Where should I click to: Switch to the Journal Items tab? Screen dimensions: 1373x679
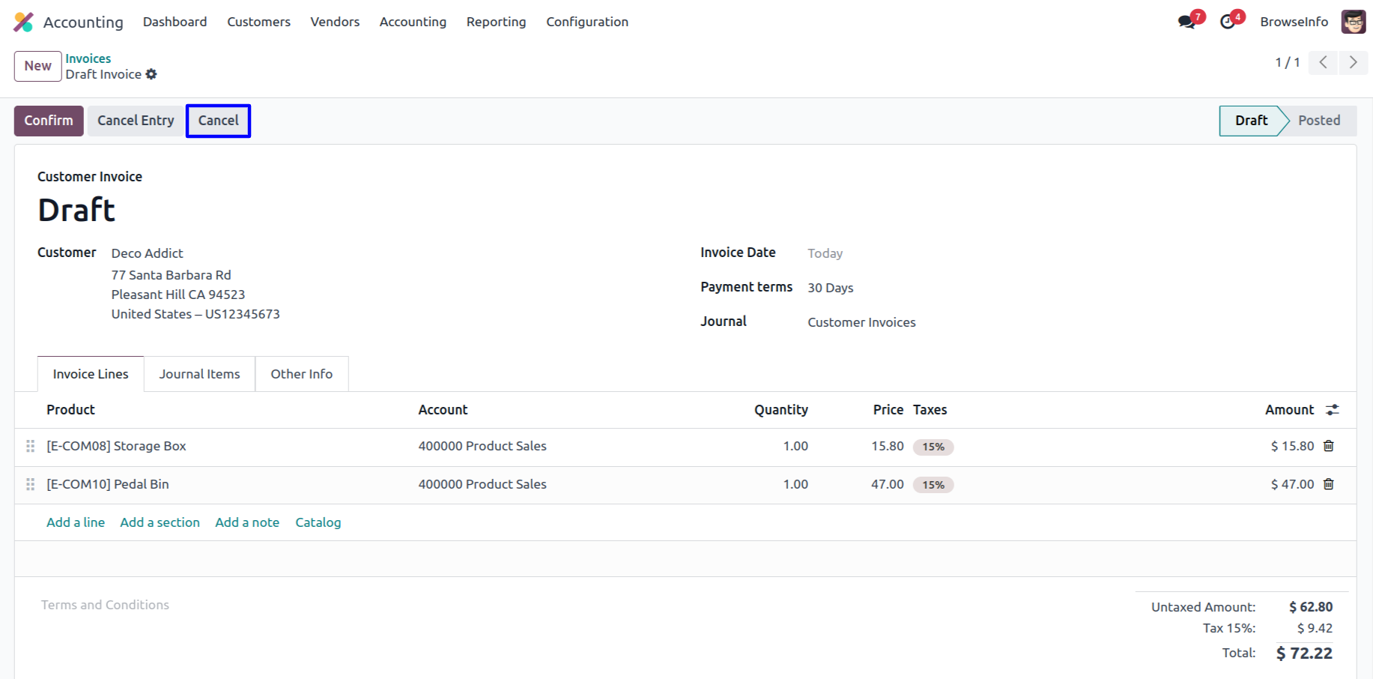click(x=199, y=374)
